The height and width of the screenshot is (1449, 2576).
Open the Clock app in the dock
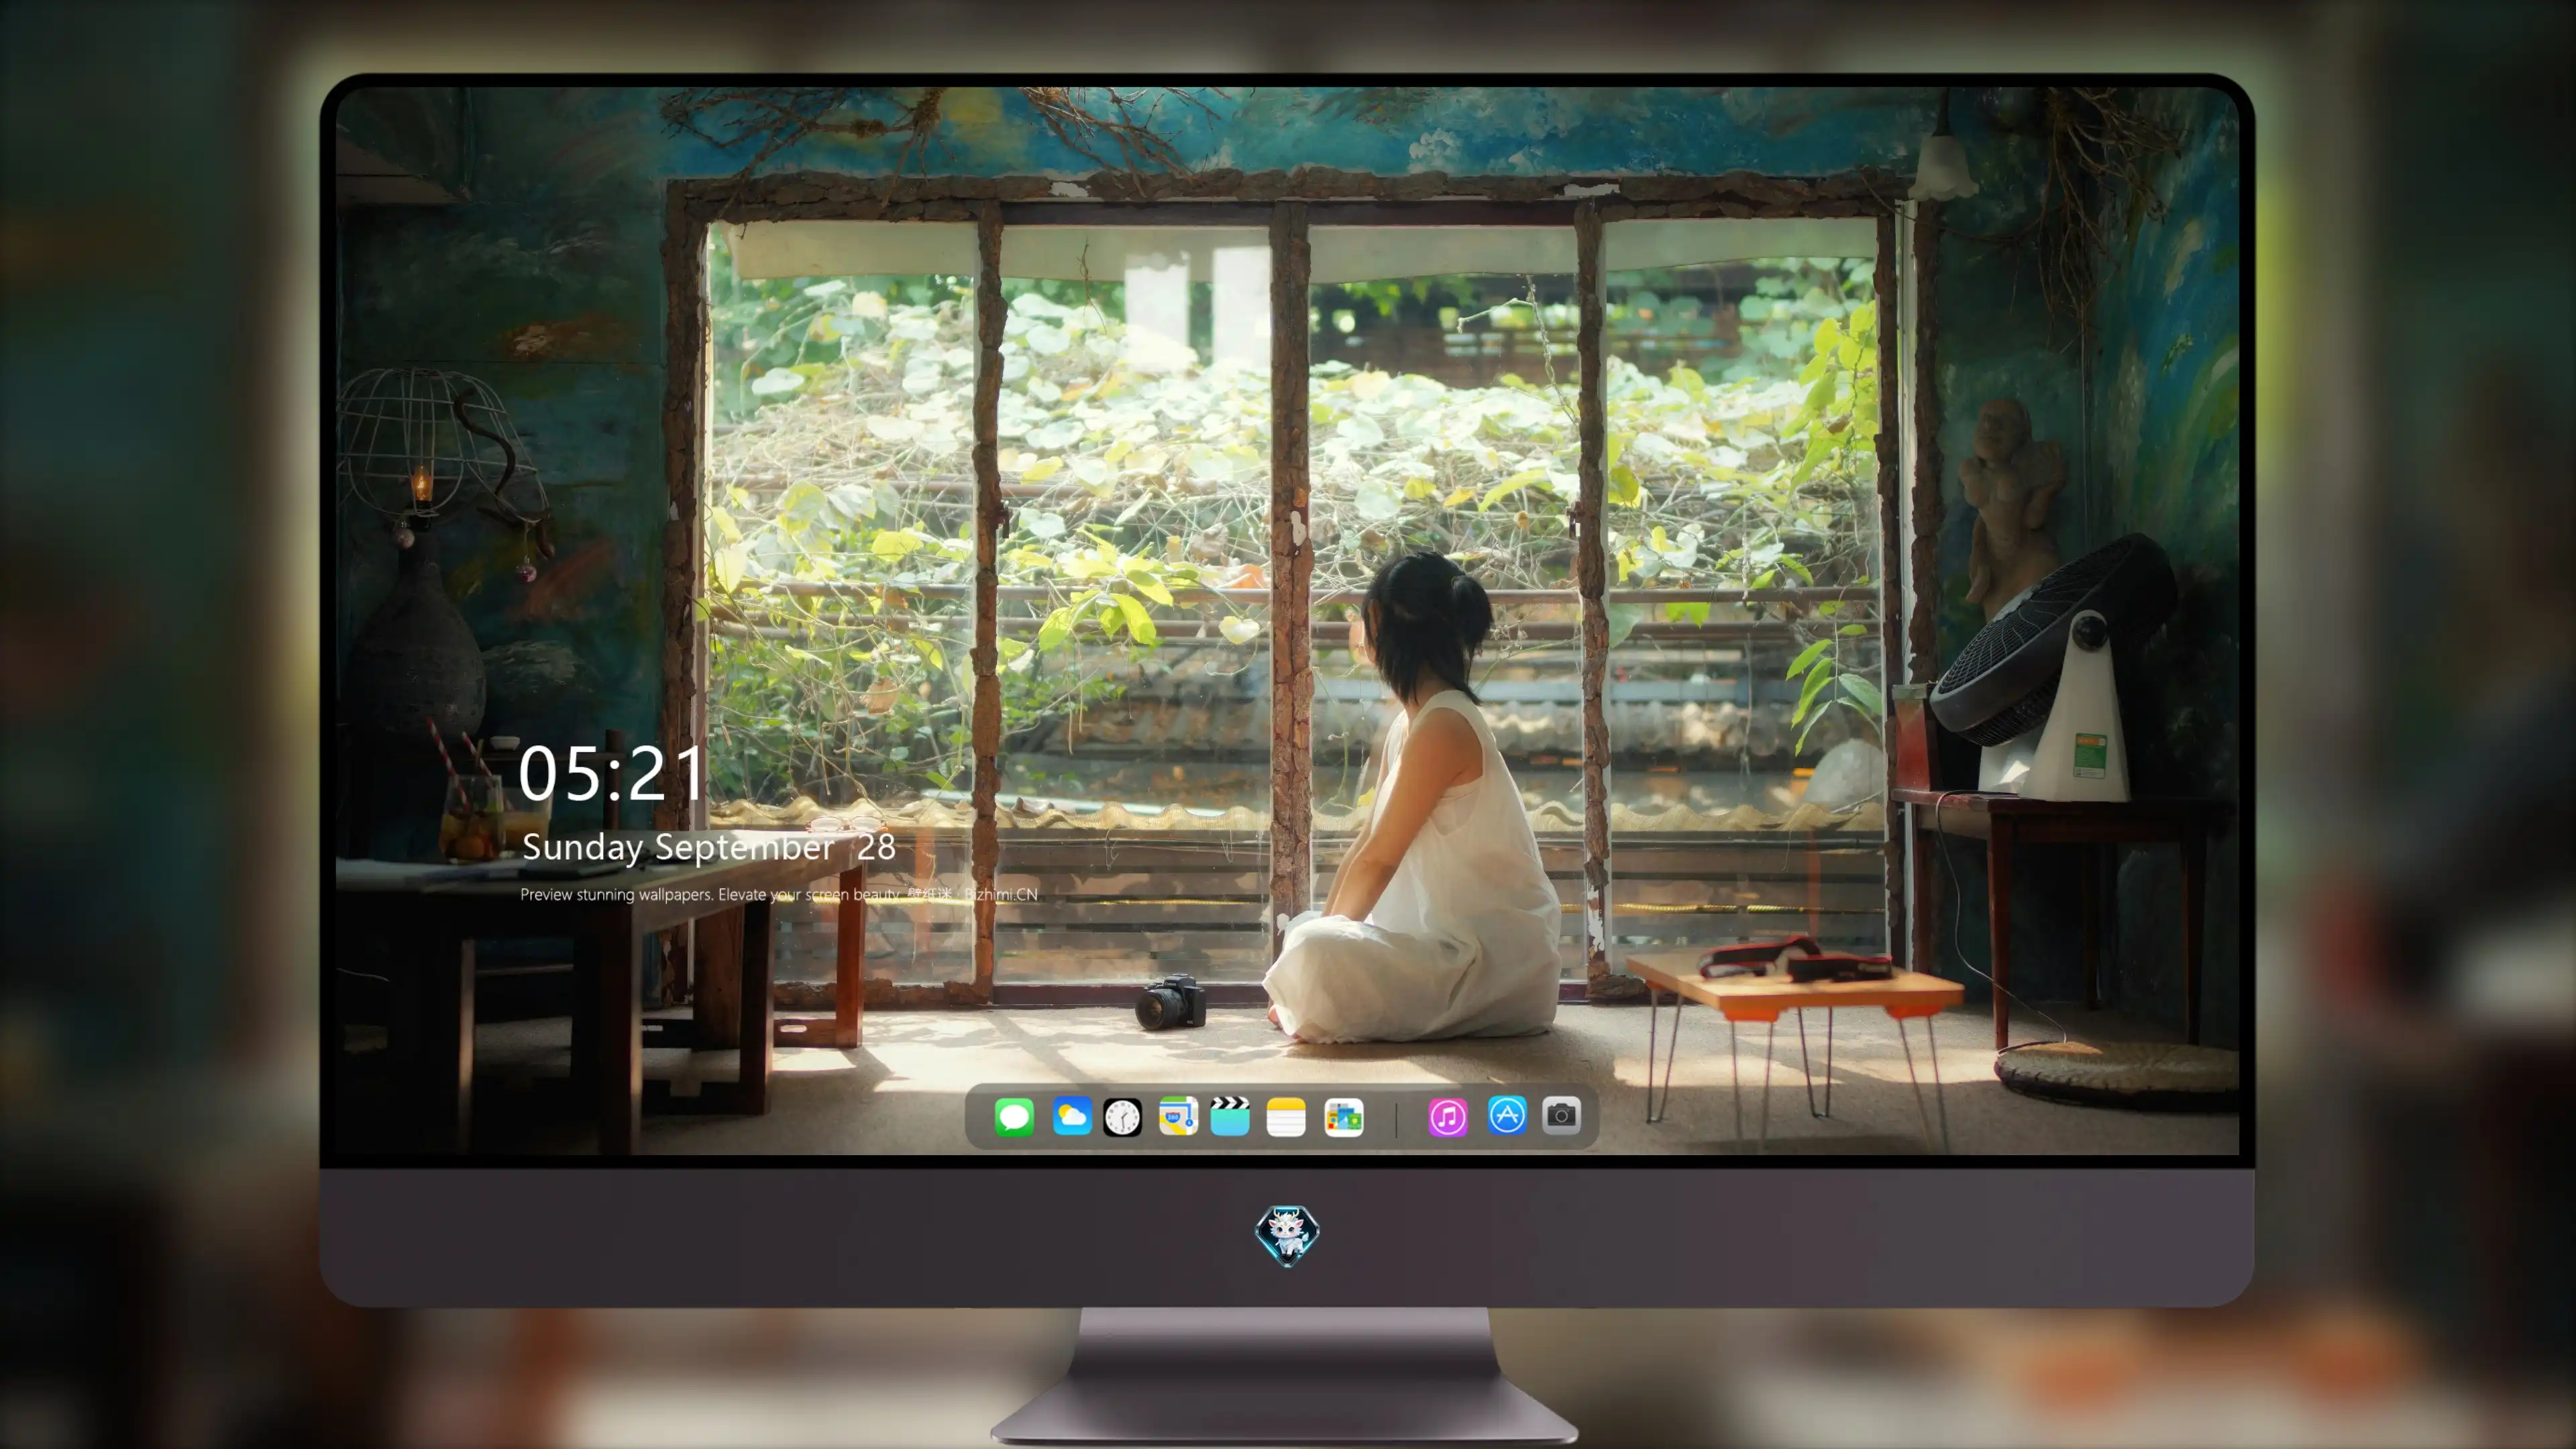pos(1122,1117)
